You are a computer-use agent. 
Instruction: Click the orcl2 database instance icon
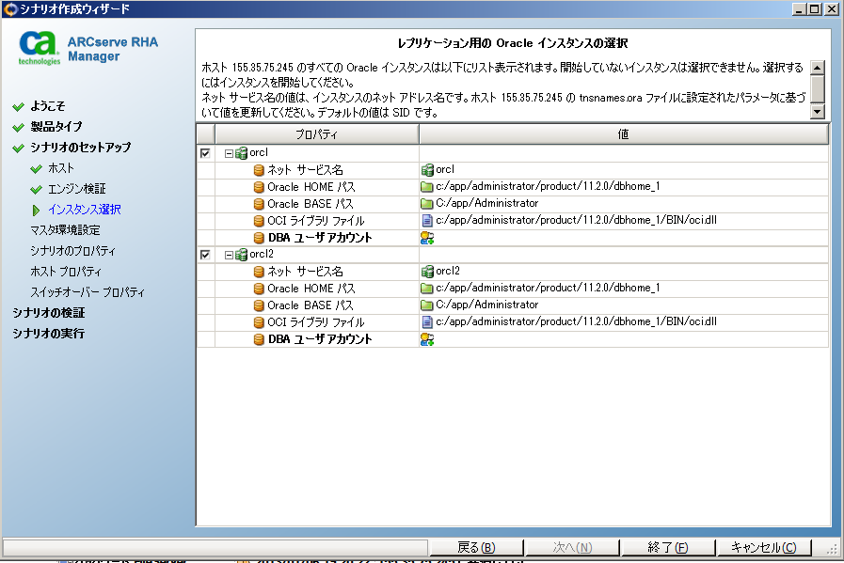(x=242, y=255)
